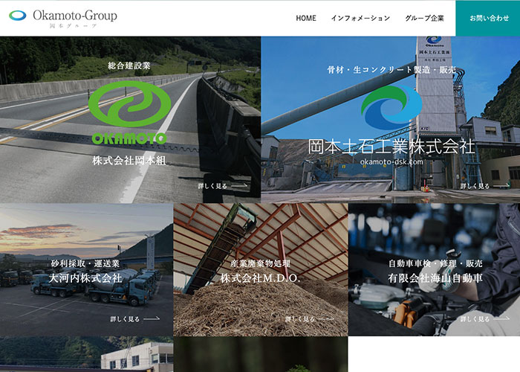520x372 pixels.
Task: Click the building photo tile at bottom left
Action: [x=86, y=356]
